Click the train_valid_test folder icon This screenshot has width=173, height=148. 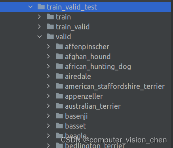41,7
